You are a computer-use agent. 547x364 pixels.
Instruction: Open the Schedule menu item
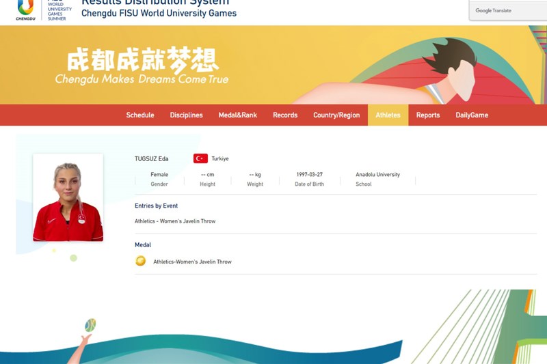(140, 115)
